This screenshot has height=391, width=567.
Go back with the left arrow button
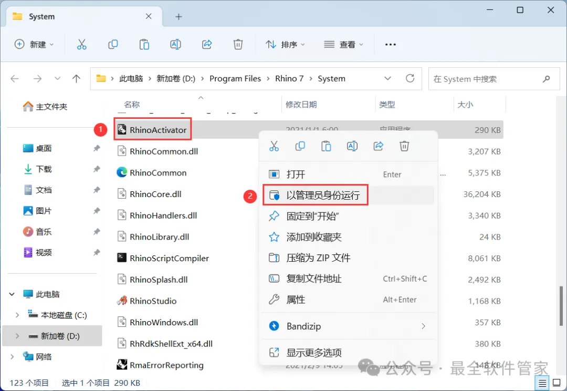click(15, 78)
